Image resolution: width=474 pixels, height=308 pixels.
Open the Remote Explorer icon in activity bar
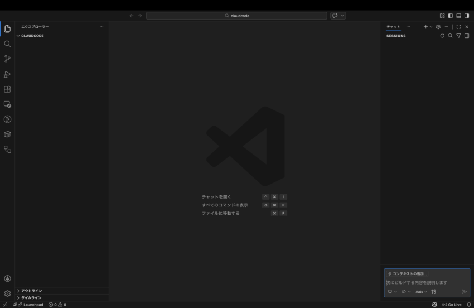coord(7,104)
